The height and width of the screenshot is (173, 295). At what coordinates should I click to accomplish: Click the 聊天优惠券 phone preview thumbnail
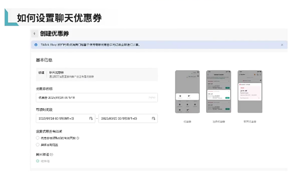[250, 92]
